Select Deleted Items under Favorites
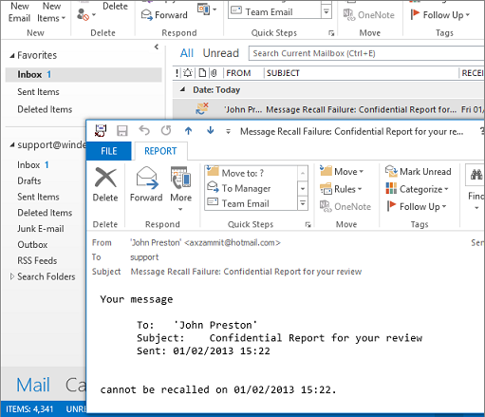The width and height of the screenshot is (485, 417). 45,109
